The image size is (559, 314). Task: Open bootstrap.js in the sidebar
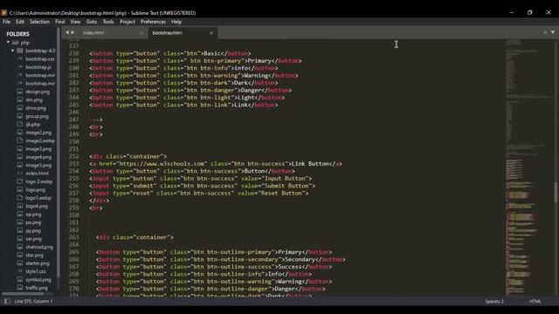[38, 67]
